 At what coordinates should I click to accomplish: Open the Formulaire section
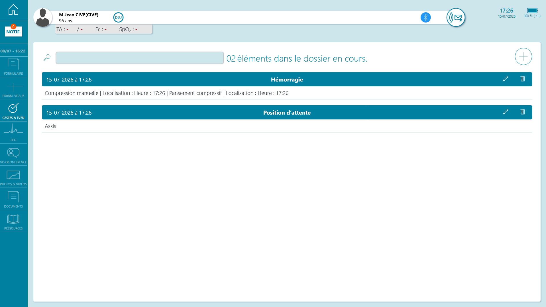pyautogui.click(x=13, y=67)
